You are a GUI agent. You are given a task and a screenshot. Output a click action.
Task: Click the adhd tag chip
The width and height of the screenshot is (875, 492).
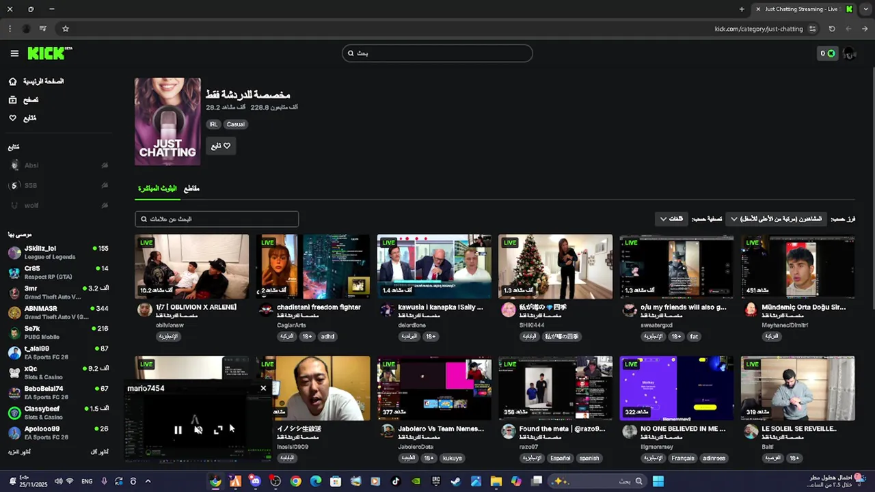(x=328, y=336)
